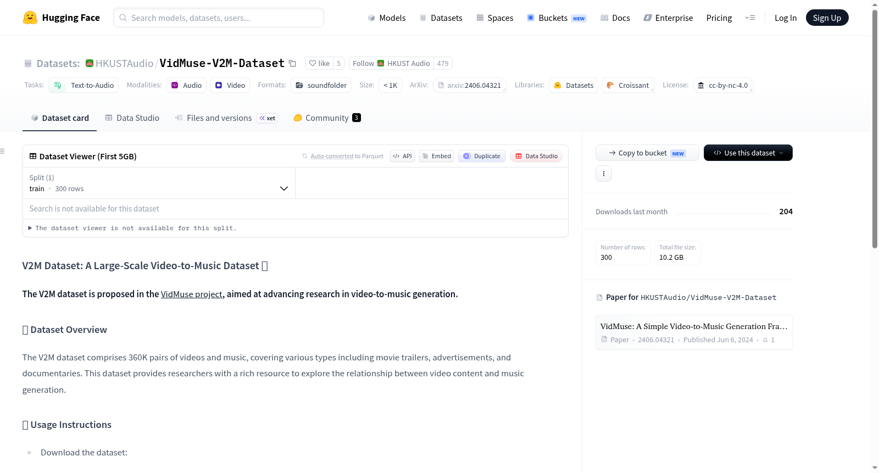Open the VidMuse paper card

tap(694, 332)
